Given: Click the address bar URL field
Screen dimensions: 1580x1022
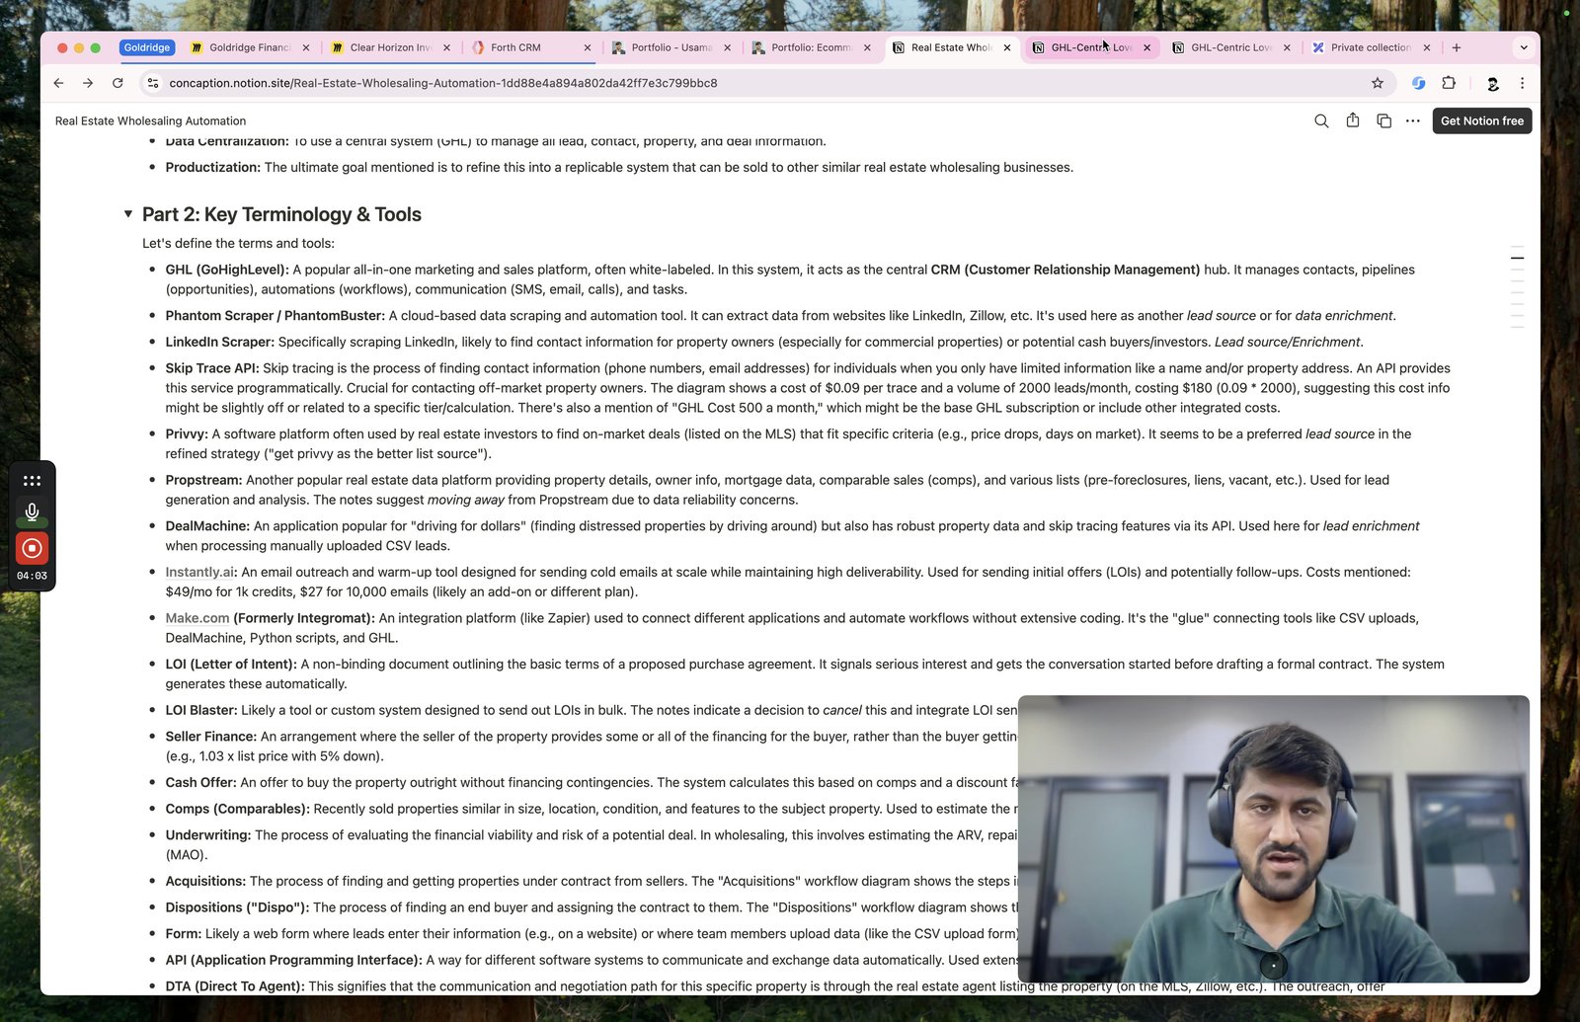Looking at the screenshot, I should click(760, 83).
